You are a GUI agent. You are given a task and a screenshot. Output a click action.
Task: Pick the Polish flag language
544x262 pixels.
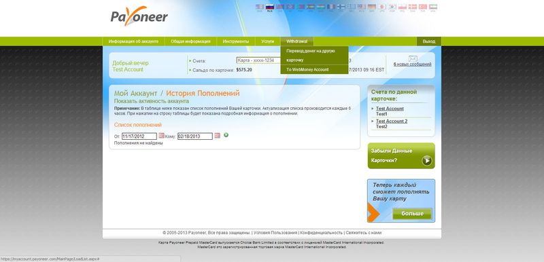(403, 7)
